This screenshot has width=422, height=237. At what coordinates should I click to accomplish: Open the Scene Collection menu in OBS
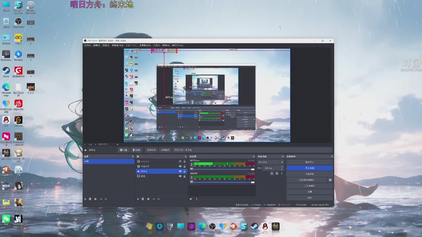(x=146, y=45)
